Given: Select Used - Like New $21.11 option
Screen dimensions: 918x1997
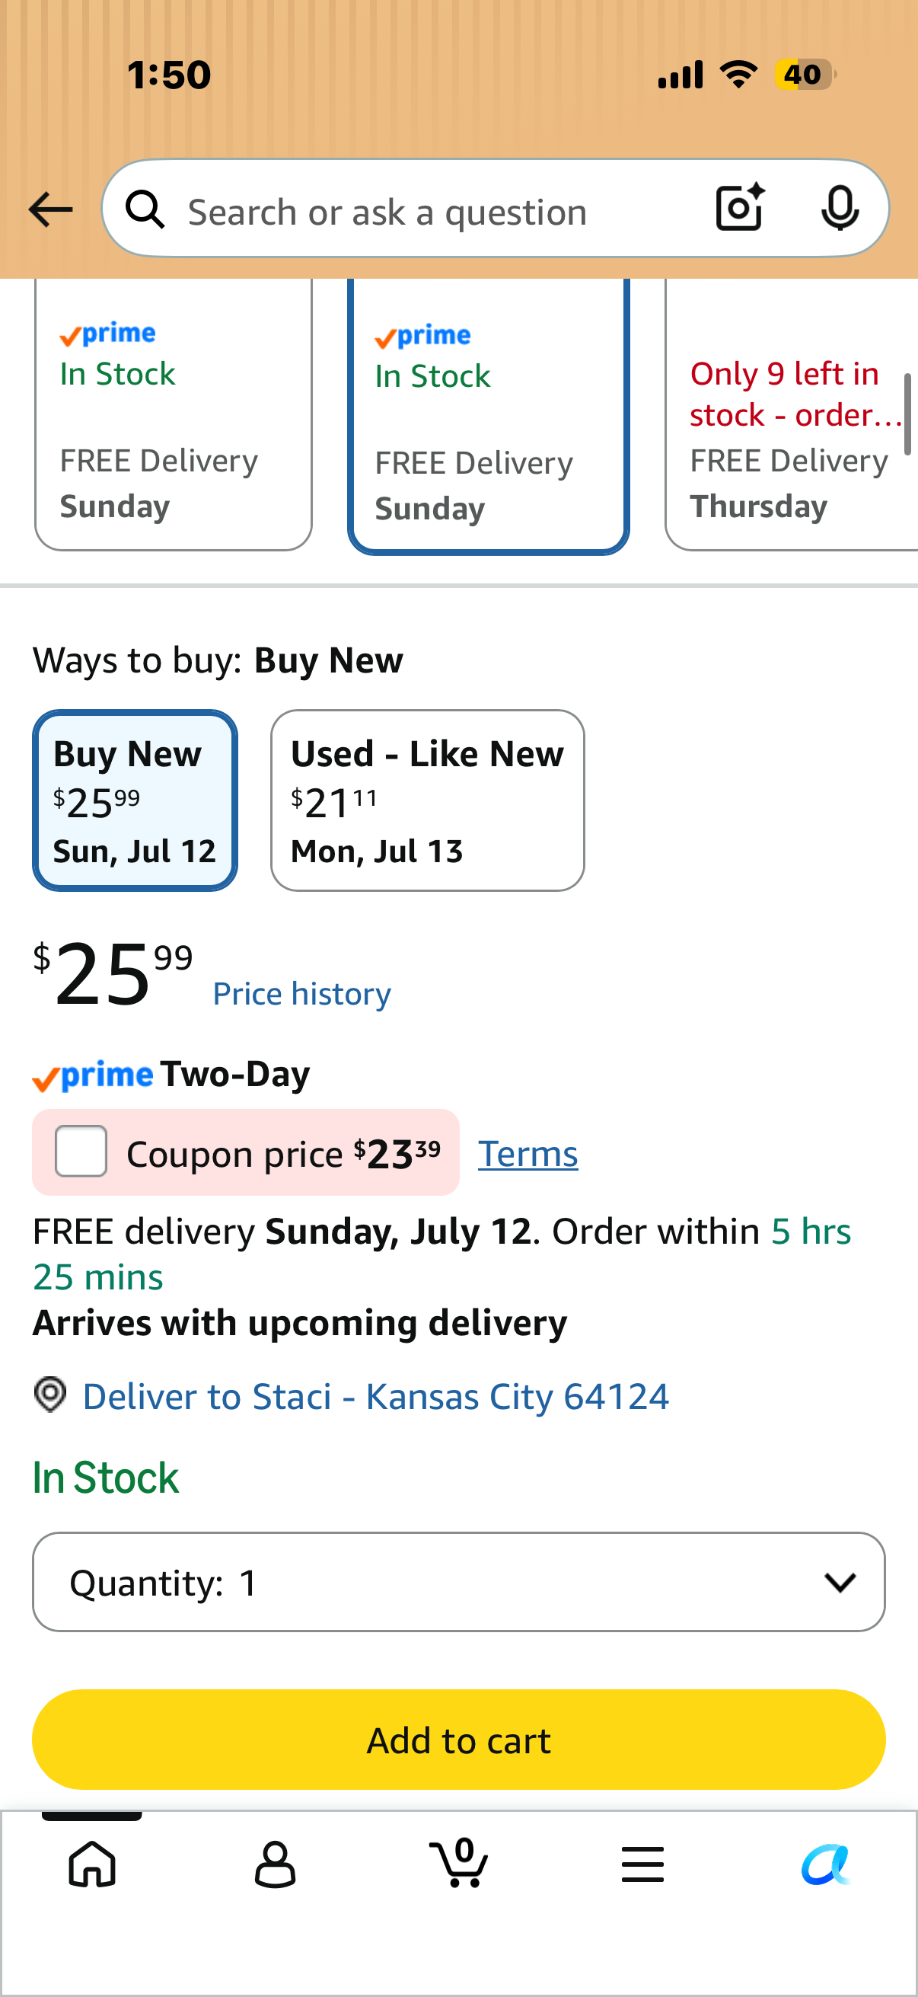Looking at the screenshot, I should [428, 800].
